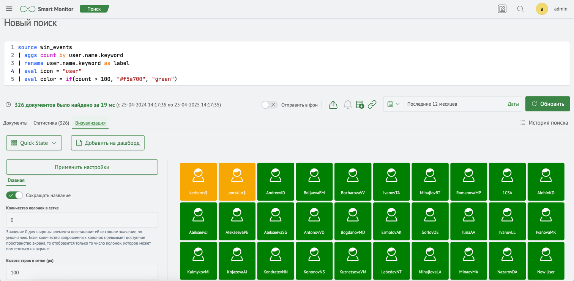Click the IvanovLL tile
The width and height of the screenshot is (574, 281).
coord(507,221)
